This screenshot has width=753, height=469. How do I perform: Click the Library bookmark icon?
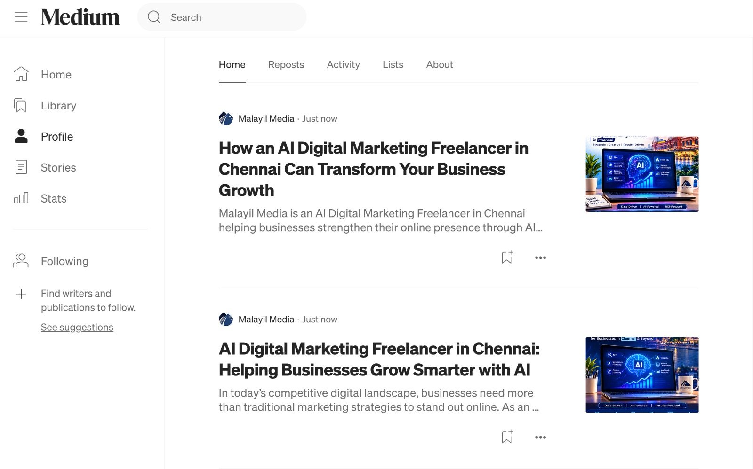[x=20, y=105]
